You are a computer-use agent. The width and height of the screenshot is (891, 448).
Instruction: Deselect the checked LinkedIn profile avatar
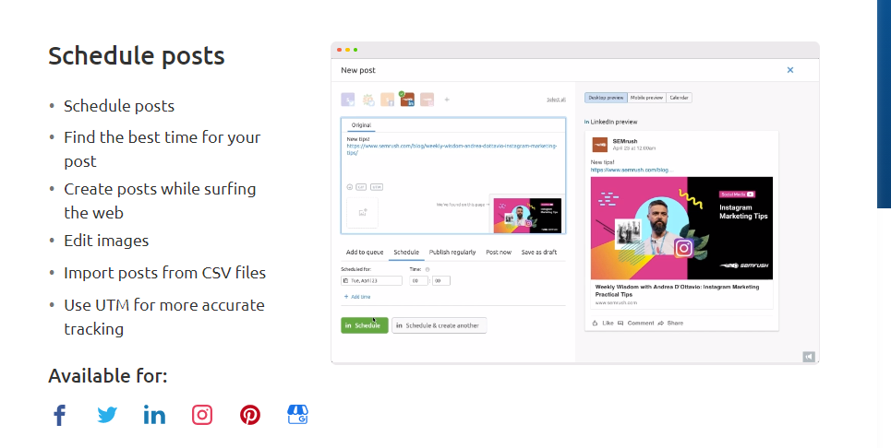point(407,100)
